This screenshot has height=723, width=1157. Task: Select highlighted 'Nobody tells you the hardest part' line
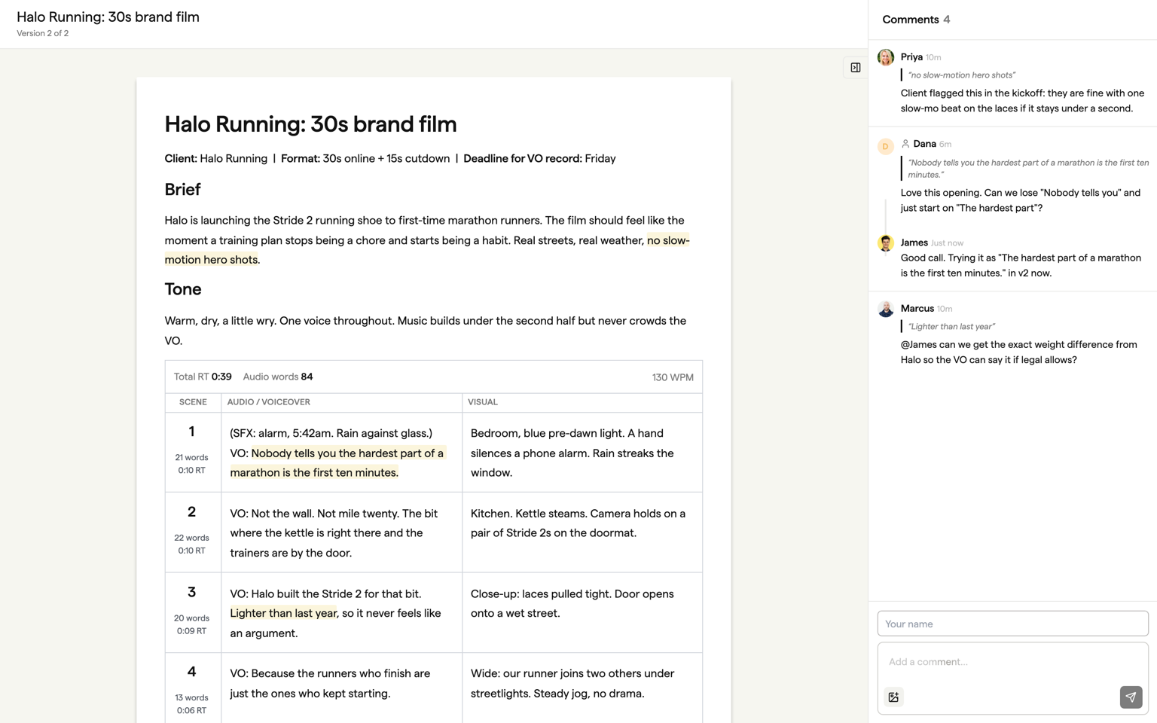tap(337, 463)
